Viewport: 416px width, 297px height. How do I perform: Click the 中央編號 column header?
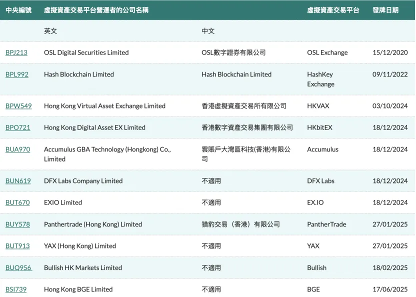click(x=18, y=10)
